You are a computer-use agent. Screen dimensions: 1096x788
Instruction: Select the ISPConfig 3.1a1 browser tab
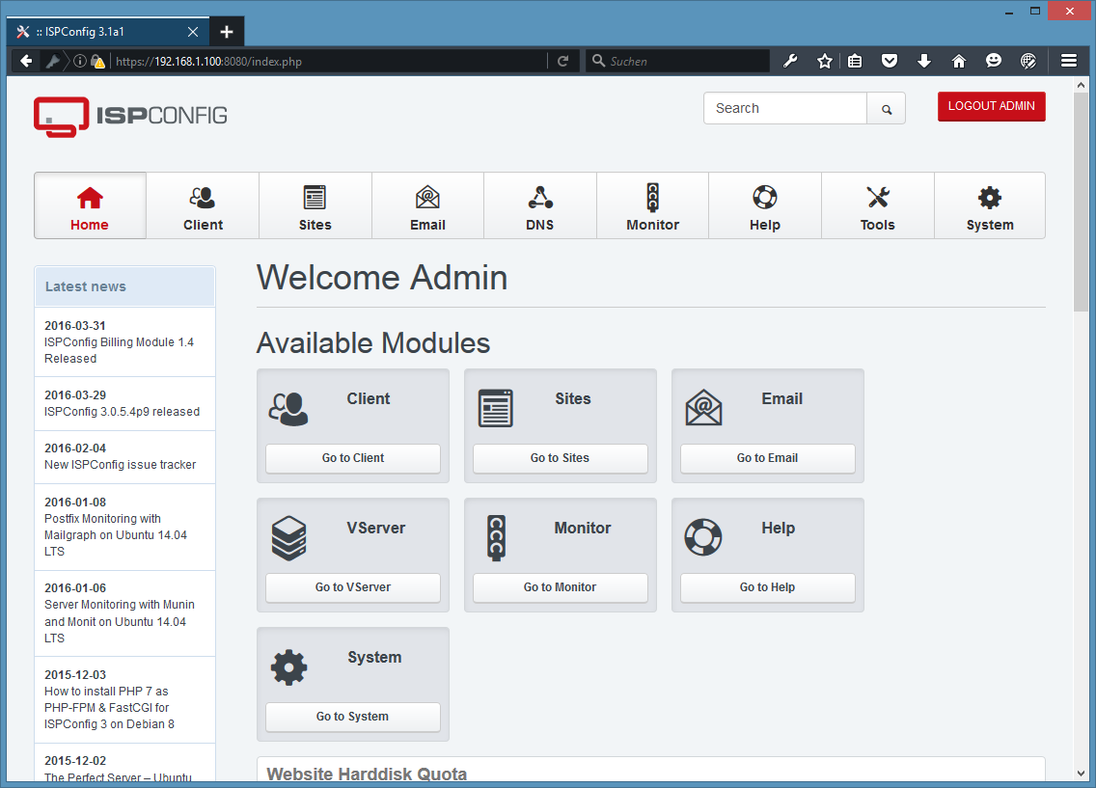click(108, 32)
